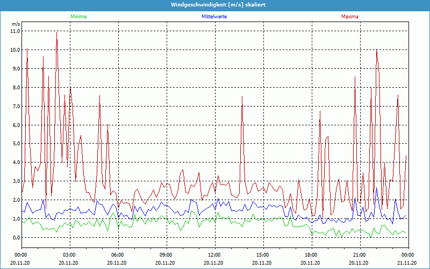Click the 12:00 time axis label

214,255
